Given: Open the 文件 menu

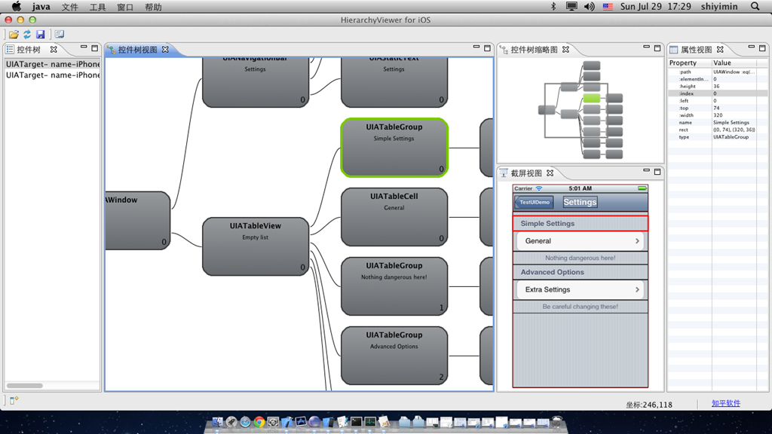Looking at the screenshot, I should pyautogui.click(x=69, y=7).
